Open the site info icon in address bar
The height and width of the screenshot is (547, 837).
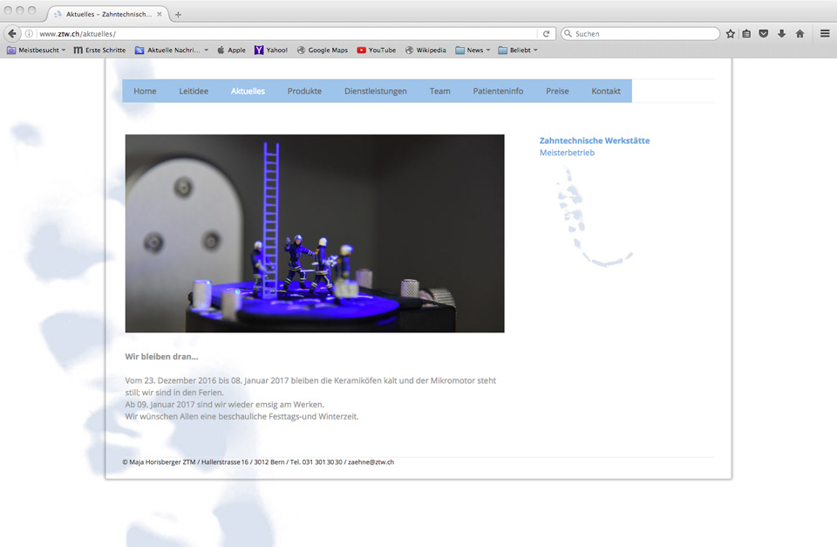pos(30,34)
